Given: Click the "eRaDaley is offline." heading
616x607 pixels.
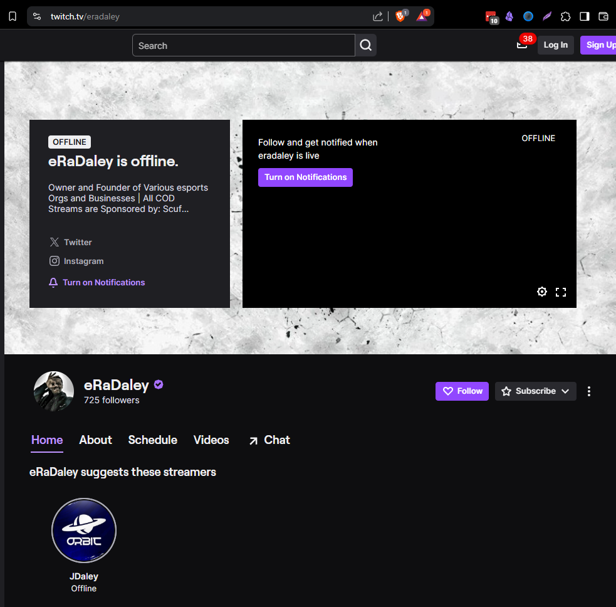Looking at the screenshot, I should pyautogui.click(x=113, y=161).
